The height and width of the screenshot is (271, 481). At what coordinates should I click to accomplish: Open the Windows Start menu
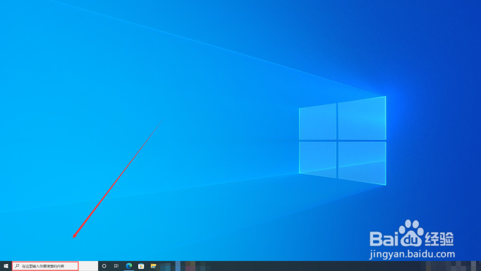coord(6,266)
